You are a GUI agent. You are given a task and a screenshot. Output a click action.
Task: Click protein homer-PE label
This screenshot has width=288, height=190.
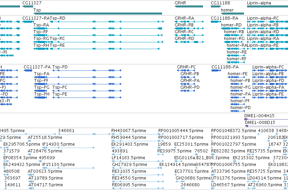(x=238, y=74)
